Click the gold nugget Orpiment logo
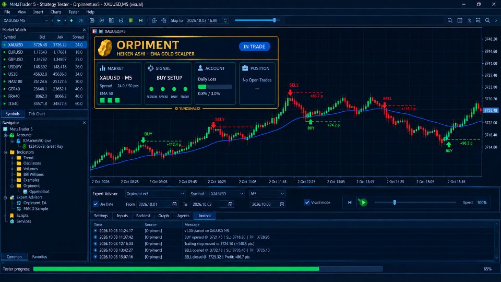Viewport: 501px width, 282px height. tap(105, 48)
